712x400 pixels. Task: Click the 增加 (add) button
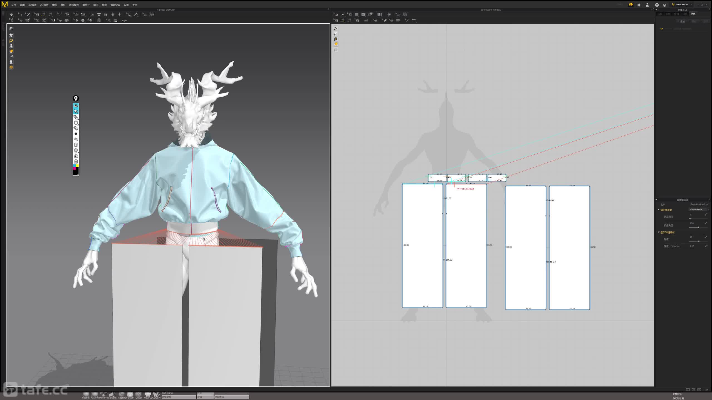(681, 21)
